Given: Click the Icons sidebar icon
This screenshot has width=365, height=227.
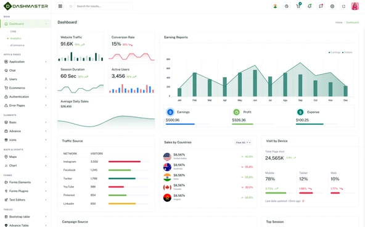Looking at the screenshot, I should 6,140.
